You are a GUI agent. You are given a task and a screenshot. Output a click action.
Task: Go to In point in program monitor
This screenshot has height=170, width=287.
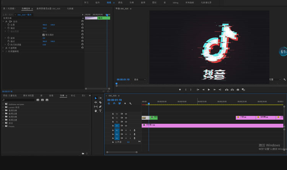198,89
